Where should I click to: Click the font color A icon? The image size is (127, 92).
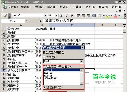click(116, 16)
